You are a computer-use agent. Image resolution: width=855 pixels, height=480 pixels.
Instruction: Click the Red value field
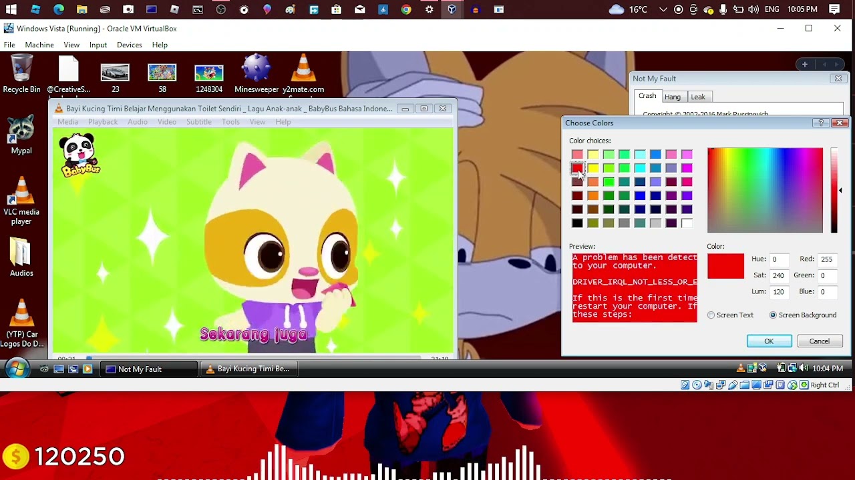pyautogui.click(x=828, y=259)
